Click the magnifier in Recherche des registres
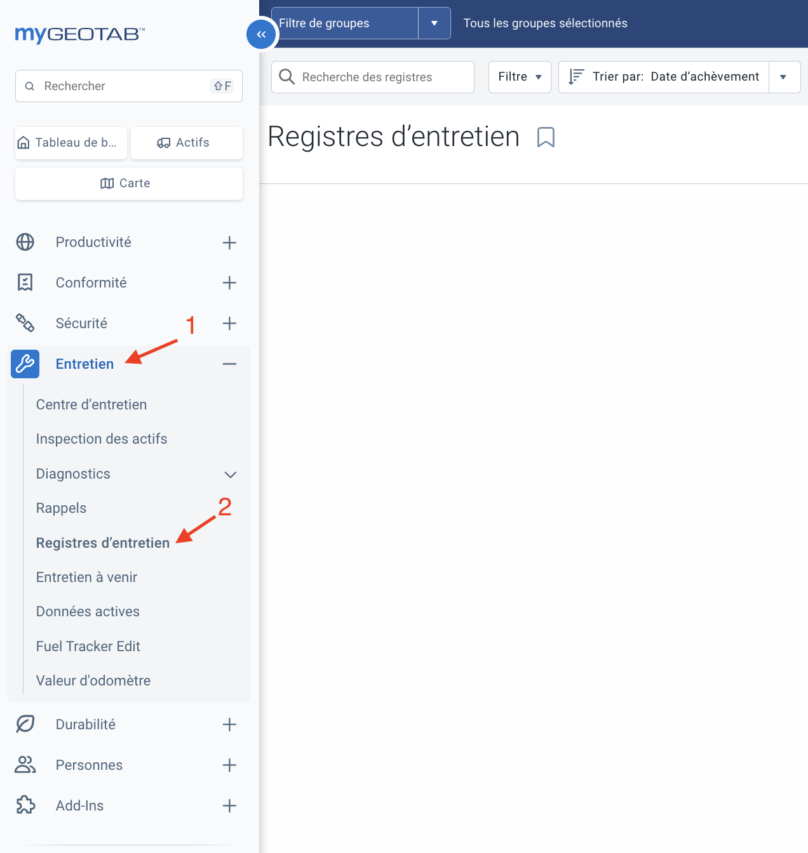This screenshot has width=808, height=853. click(x=287, y=77)
